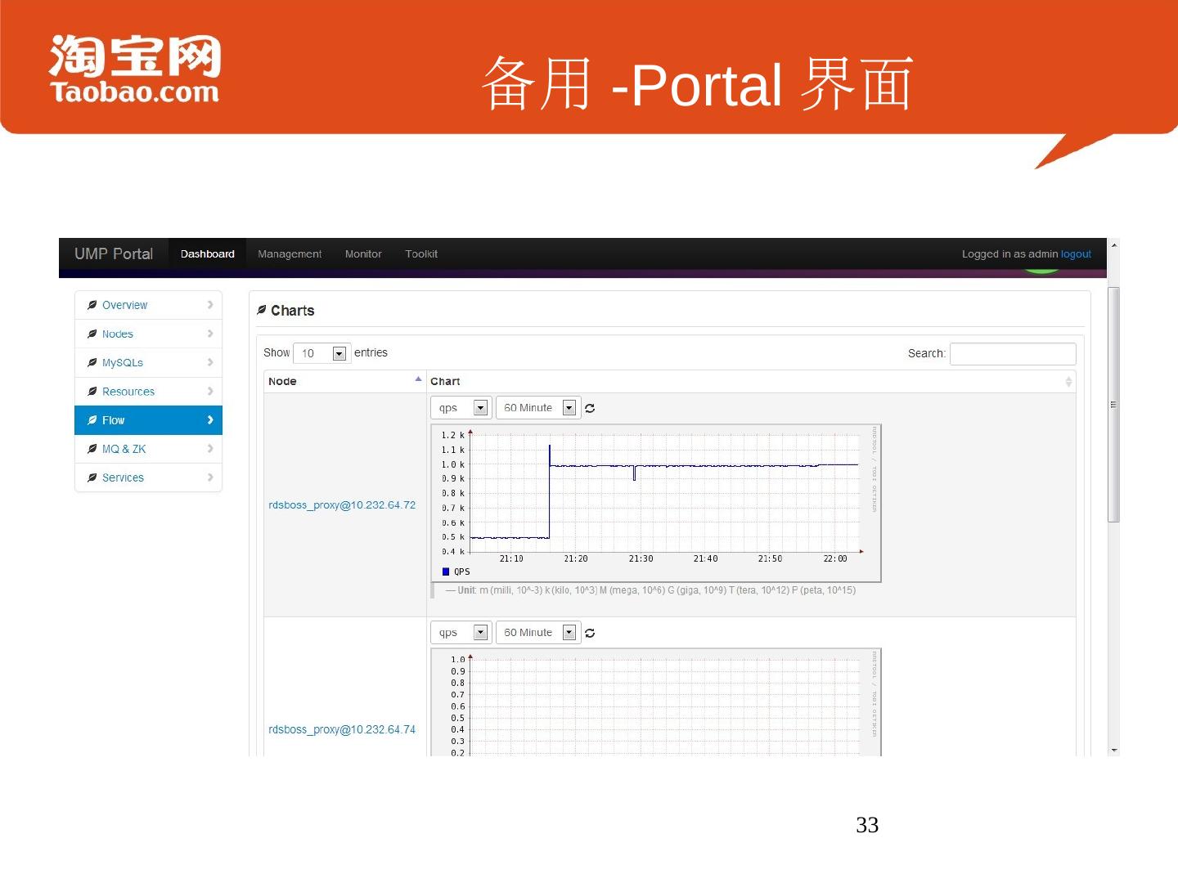1178x883 pixels.
Task: Click the leaf icon beside Nodes
Action: (92, 334)
